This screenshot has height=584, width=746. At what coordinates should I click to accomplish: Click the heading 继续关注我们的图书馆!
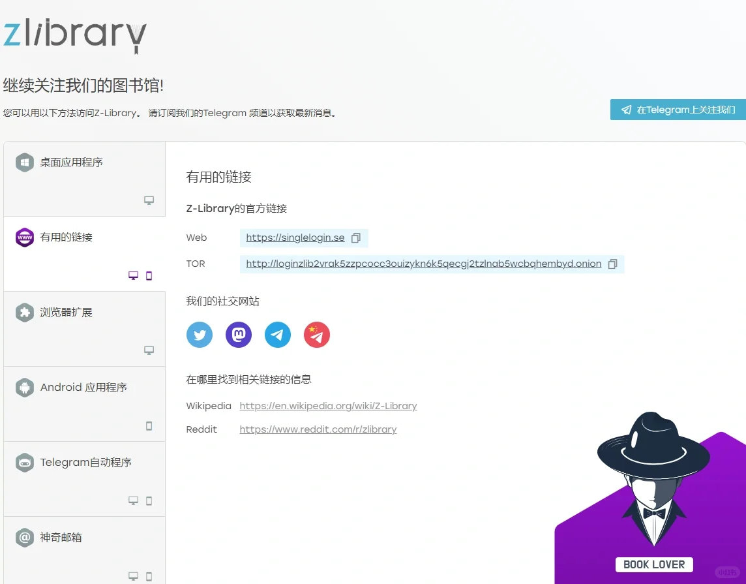coord(83,85)
